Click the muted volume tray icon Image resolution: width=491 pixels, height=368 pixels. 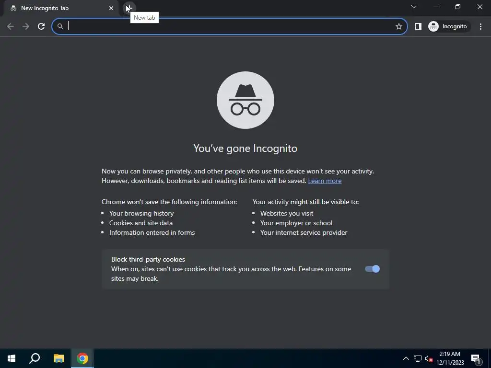429,358
